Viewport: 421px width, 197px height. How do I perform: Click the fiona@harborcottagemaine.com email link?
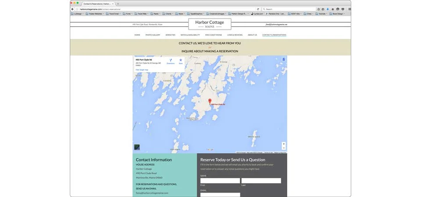coord(152,193)
